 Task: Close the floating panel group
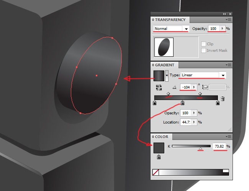click(230, 14)
